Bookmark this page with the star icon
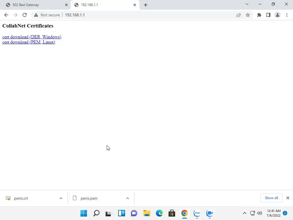Screen dimensions: 293x220 click(248, 15)
